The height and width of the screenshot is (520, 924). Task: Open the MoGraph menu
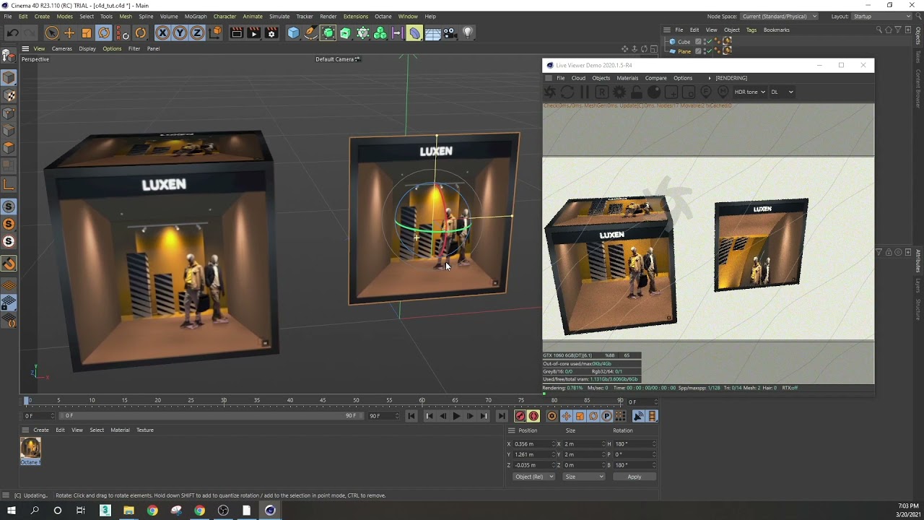(195, 16)
